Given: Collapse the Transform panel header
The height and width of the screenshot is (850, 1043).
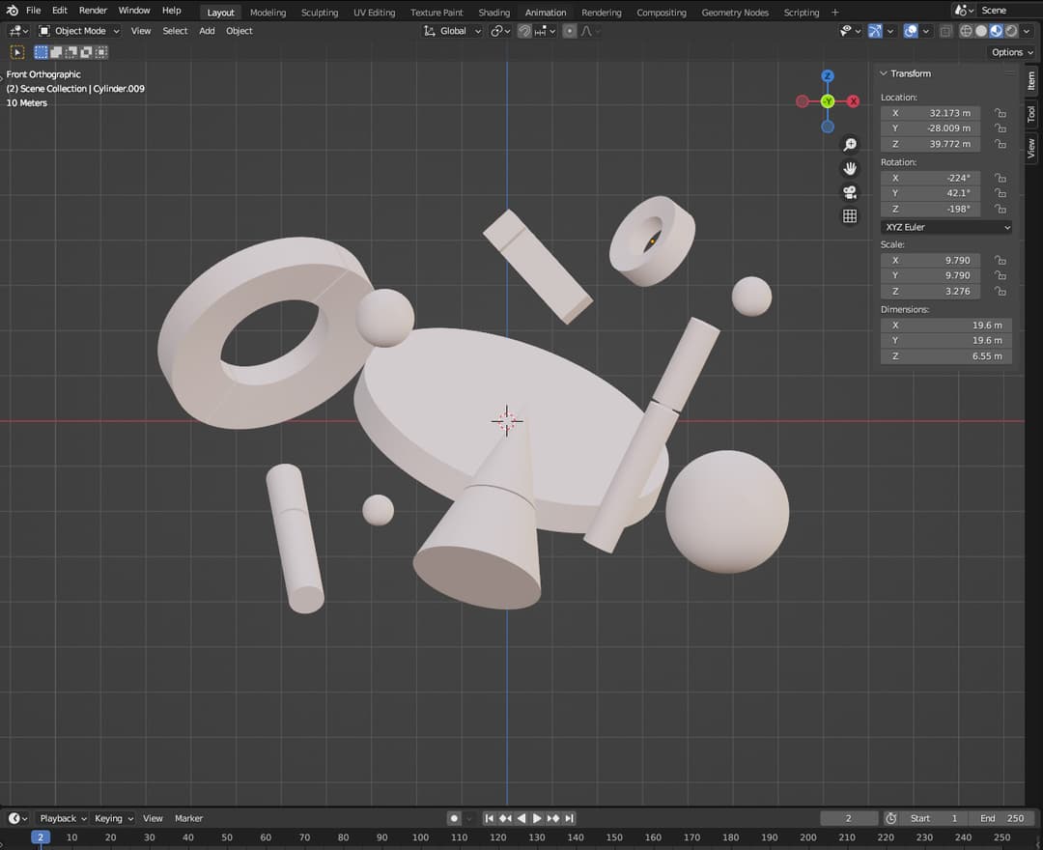Looking at the screenshot, I should pos(908,72).
